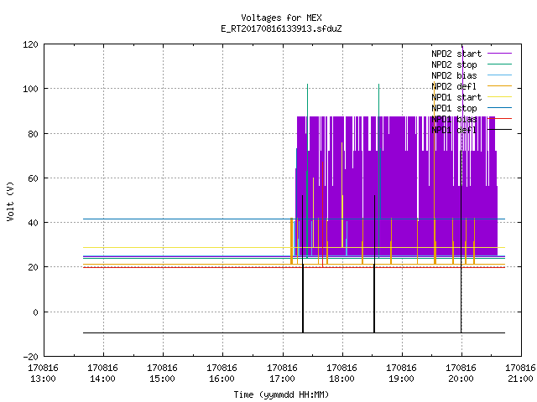Click the blue NPD1 stop legend line
This screenshot has width=537, height=402.
499,108
